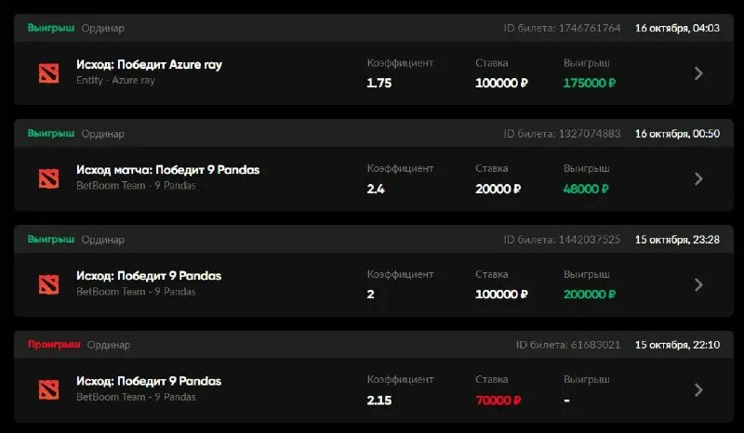The image size is (744, 433).
Task: Click the Entity - Azure ray match subtitle
Action: click(x=115, y=81)
